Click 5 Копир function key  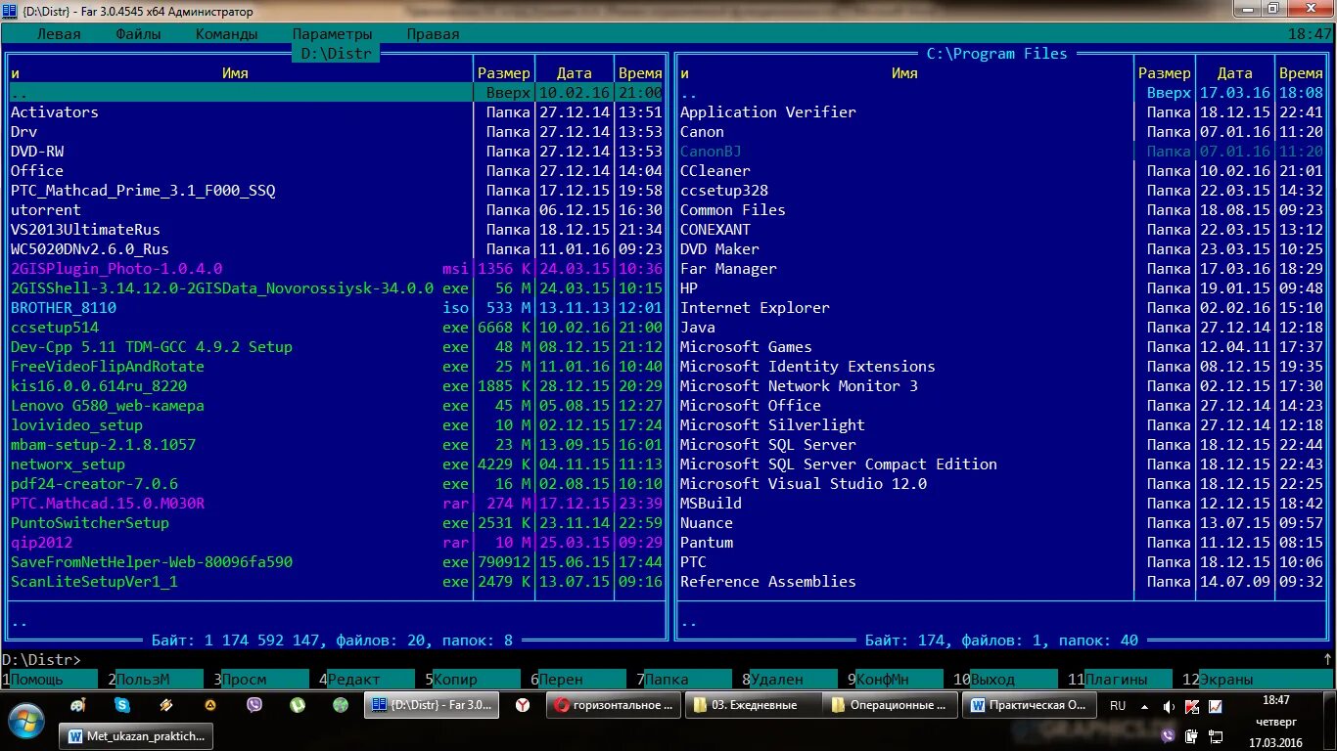click(x=472, y=680)
